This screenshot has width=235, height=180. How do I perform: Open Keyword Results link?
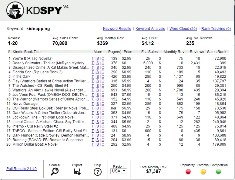tap(117, 28)
